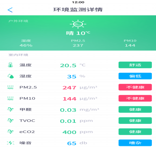This screenshot has height=147, width=156.
Task: Click the green 舒适 temperature status badge
Action: coord(135,65)
